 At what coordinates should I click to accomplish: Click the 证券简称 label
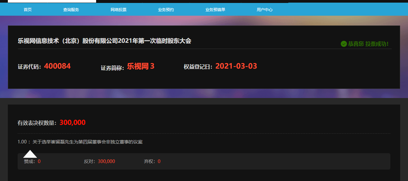[112, 68]
